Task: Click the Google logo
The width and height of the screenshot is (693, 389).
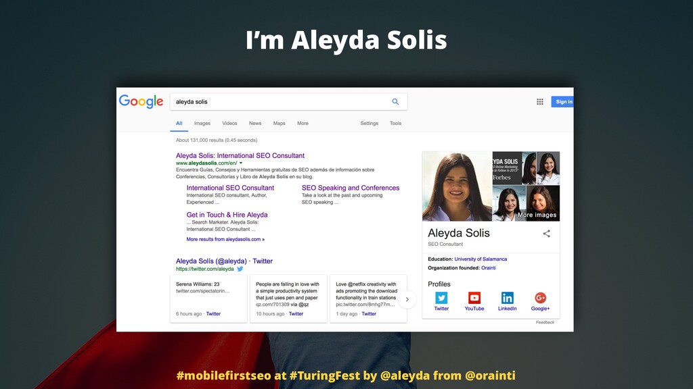Action: click(x=141, y=101)
